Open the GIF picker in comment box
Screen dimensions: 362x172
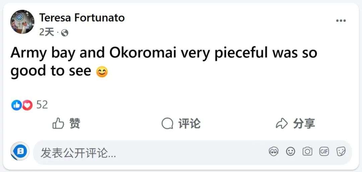pyautogui.click(x=324, y=152)
